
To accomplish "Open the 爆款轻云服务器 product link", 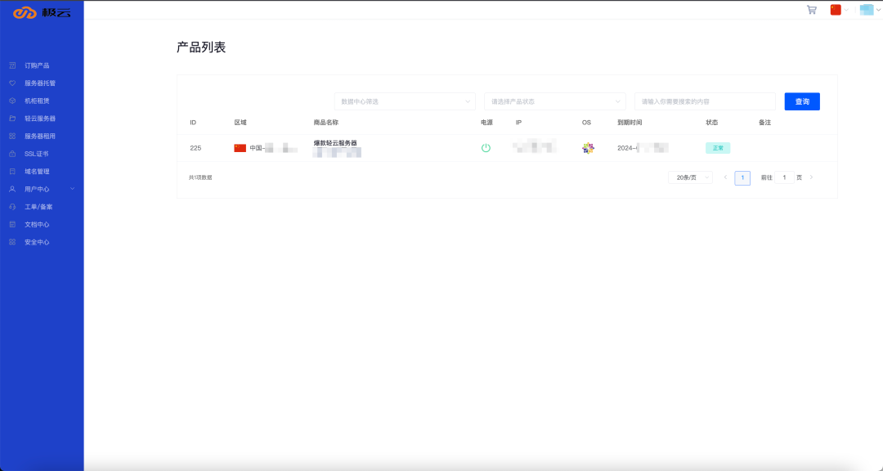I will point(335,143).
